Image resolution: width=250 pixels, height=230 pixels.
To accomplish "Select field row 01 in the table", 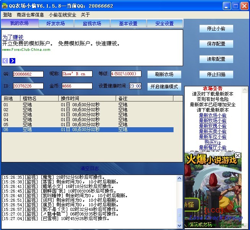I will pos(88,105).
